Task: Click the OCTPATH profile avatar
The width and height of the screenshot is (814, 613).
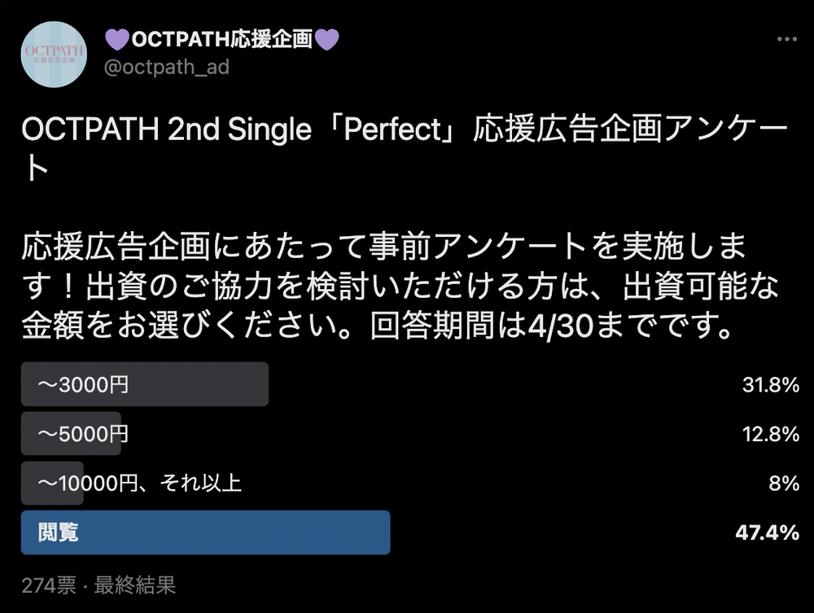Action: click(53, 54)
